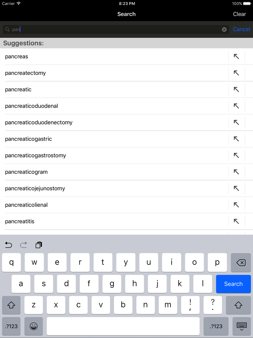Image resolution: width=253 pixels, height=338 pixels.
Task: Tap the undo arrow above the keyboard
Action: coord(9,245)
